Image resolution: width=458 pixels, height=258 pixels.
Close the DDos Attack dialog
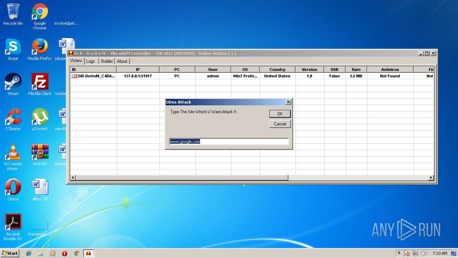coord(288,102)
